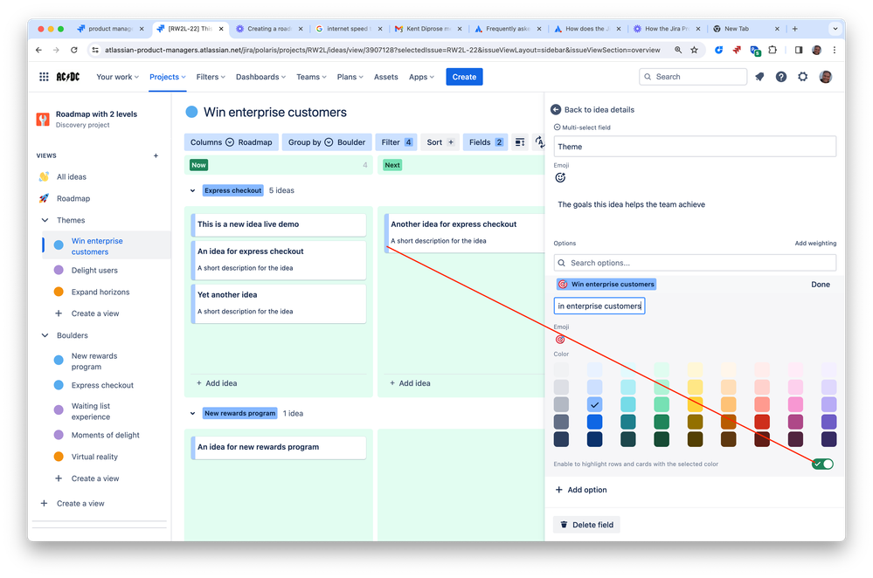Click the Filter 4 button
The height and width of the screenshot is (578, 873).
[397, 142]
